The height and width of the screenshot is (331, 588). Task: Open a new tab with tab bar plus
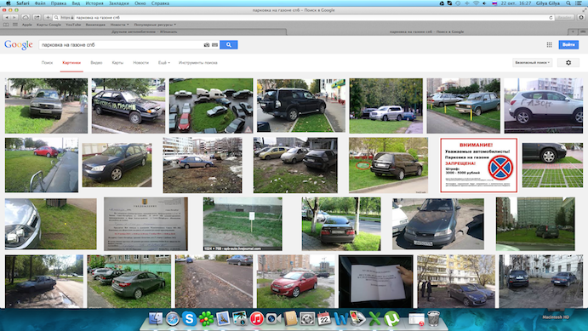573,31
